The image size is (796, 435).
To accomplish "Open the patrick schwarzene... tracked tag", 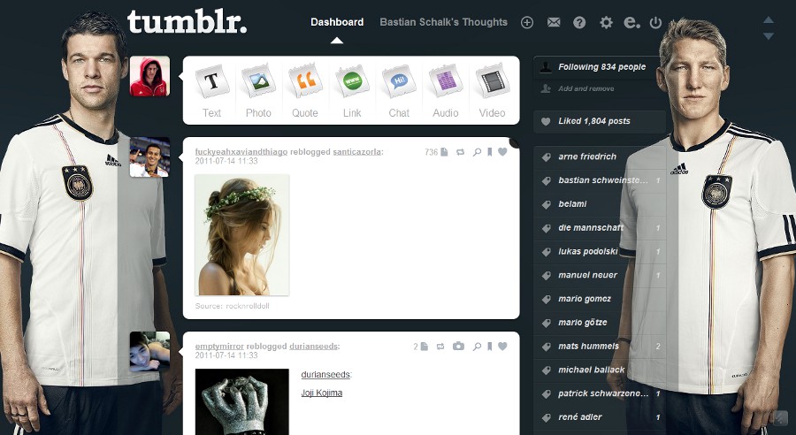I will pyautogui.click(x=600, y=393).
